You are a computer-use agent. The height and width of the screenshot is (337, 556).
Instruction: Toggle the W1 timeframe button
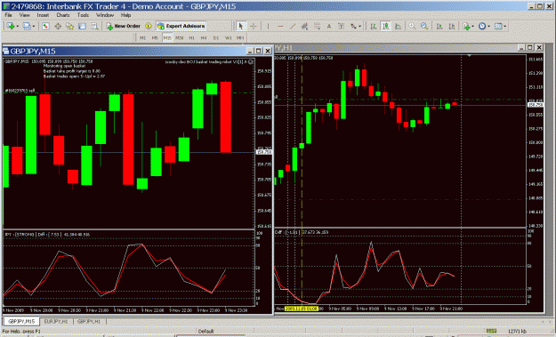pyautogui.click(x=228, y=37)
